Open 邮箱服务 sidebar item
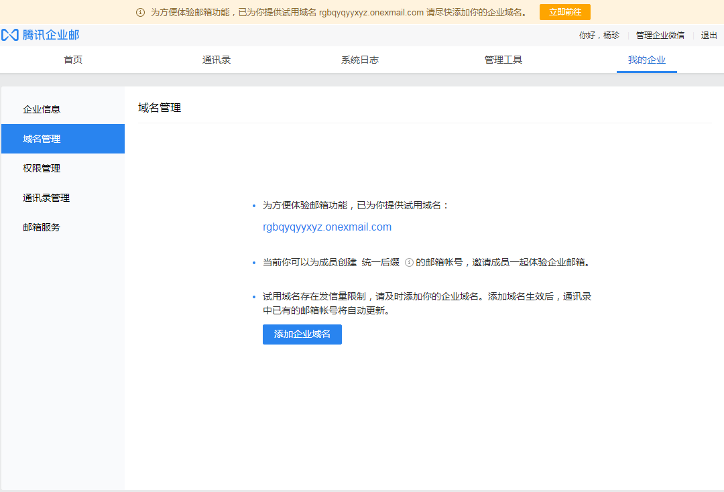The image size is (724, 492). coord(63,227)
